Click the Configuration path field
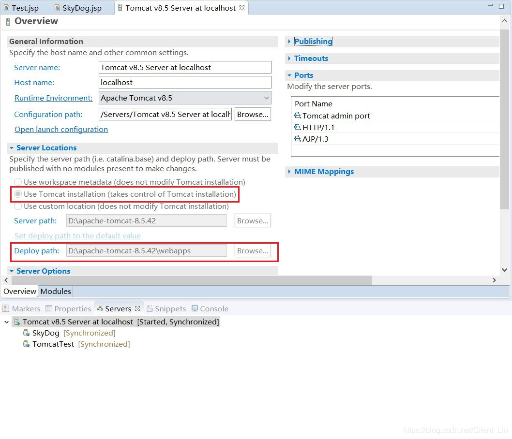This screenshot has width=512, height=439. tap(165, 115)
